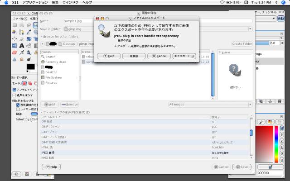
Task: Select the Zoom magnifier tool
Action: click(x=36, y=32)
